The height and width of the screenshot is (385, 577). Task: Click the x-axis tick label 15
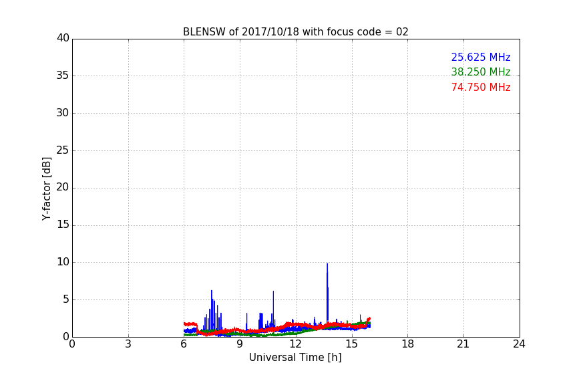point(352,344)
